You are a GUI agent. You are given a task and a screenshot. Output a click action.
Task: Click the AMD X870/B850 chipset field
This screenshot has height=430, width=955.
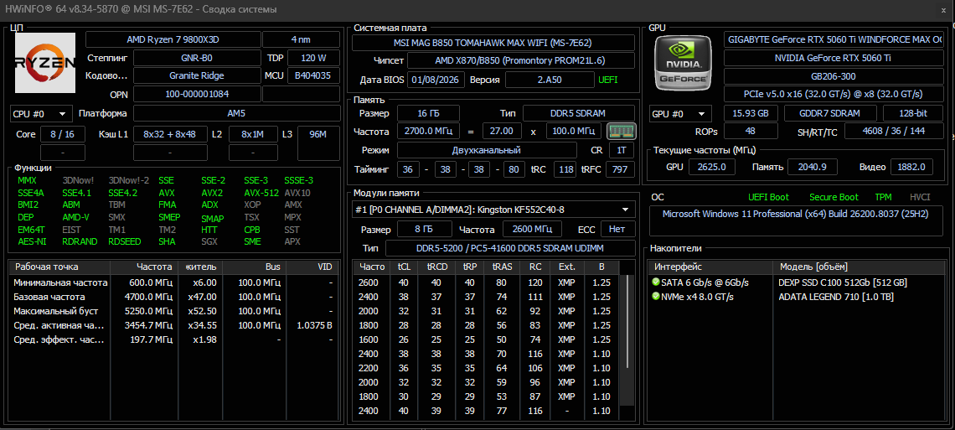521,61
